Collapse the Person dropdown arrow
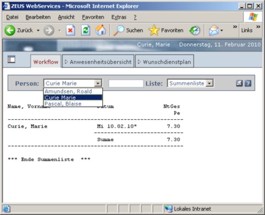This screenshot has width=265, height=215. coord(98,84)
